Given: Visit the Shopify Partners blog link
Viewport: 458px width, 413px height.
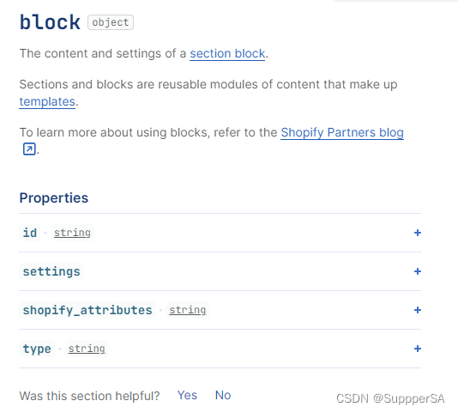Looking at the screenshot, I should [342, 133].
